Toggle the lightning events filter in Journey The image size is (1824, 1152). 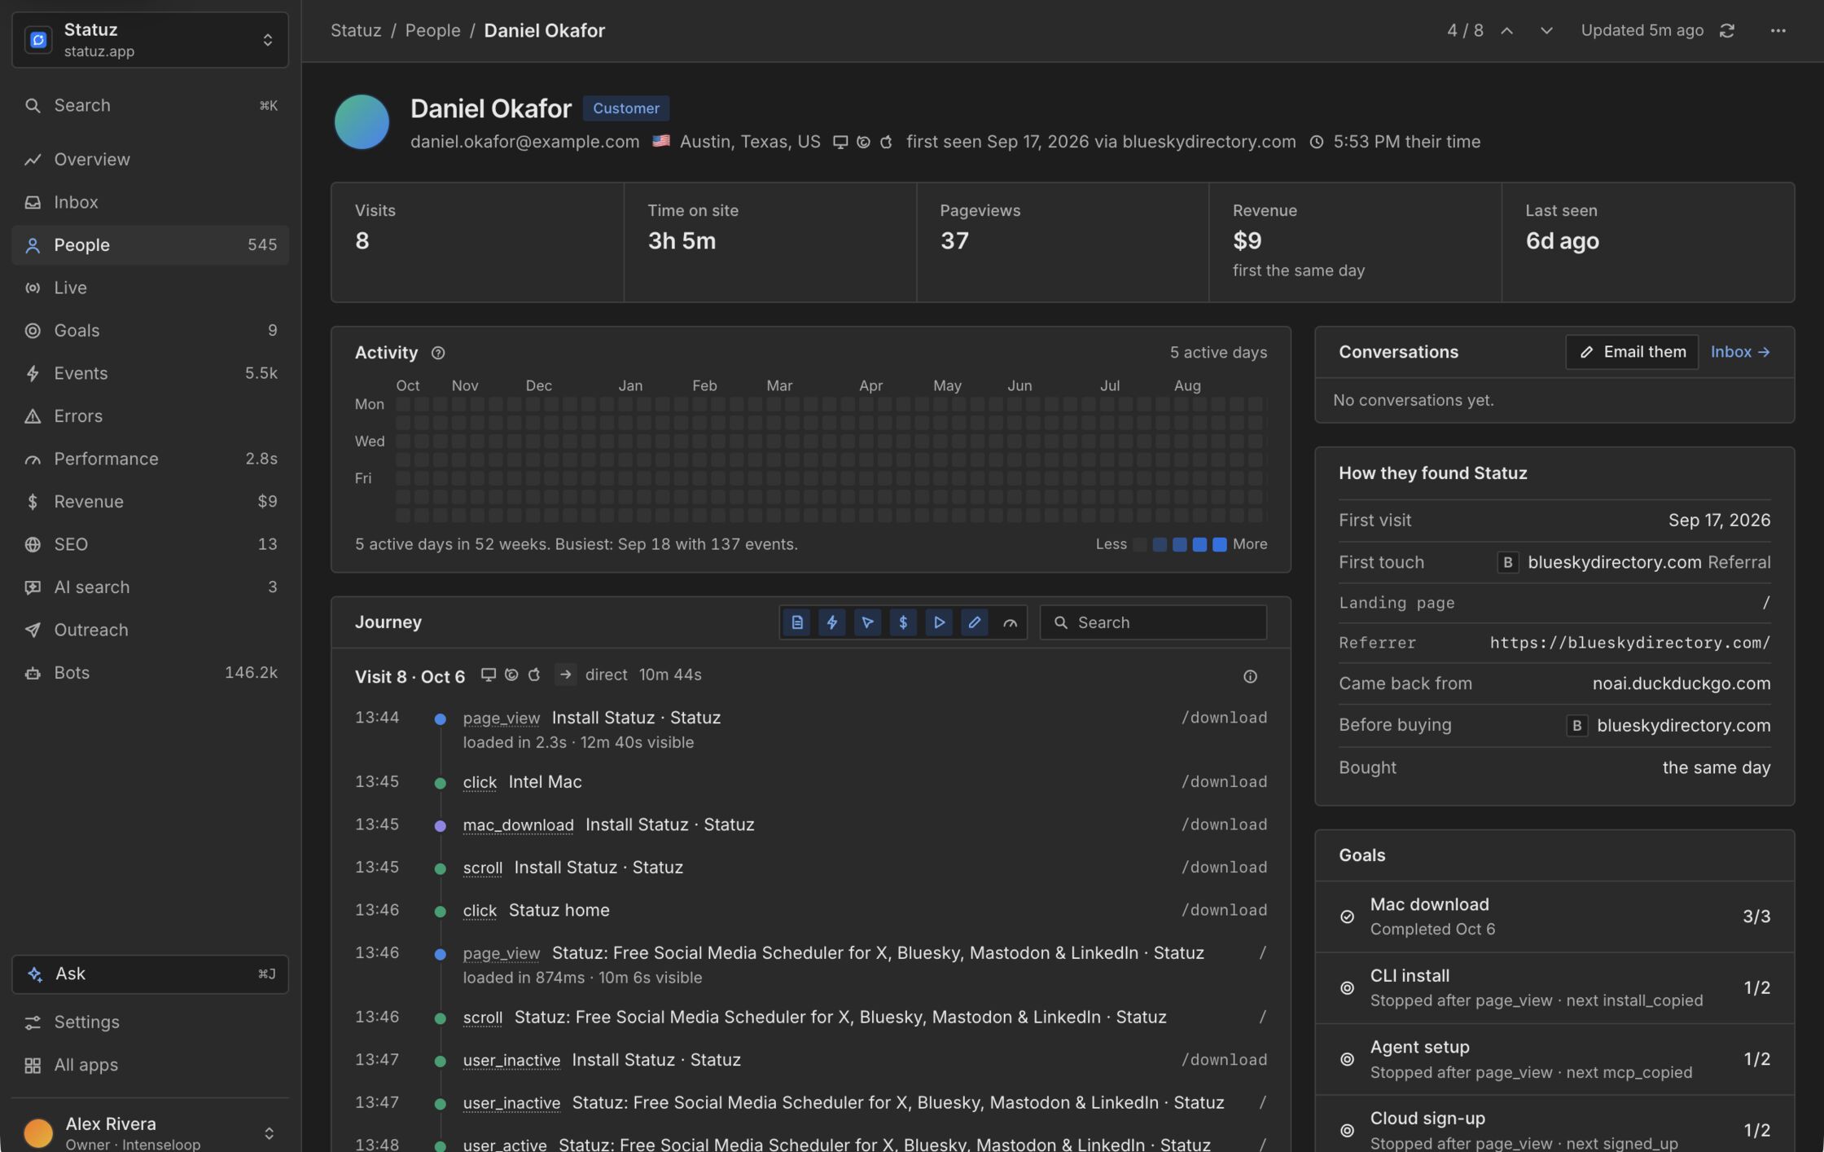click(832, 622)
